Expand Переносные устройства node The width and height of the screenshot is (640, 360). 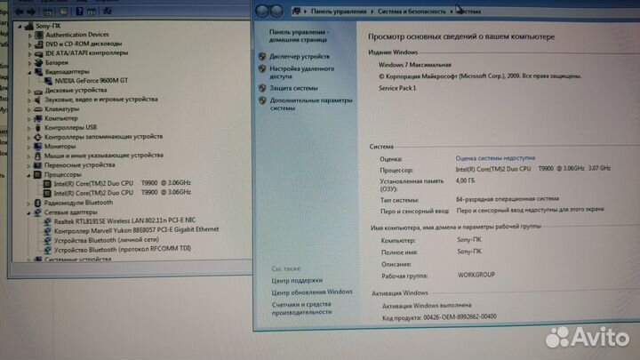click(28, 165)
